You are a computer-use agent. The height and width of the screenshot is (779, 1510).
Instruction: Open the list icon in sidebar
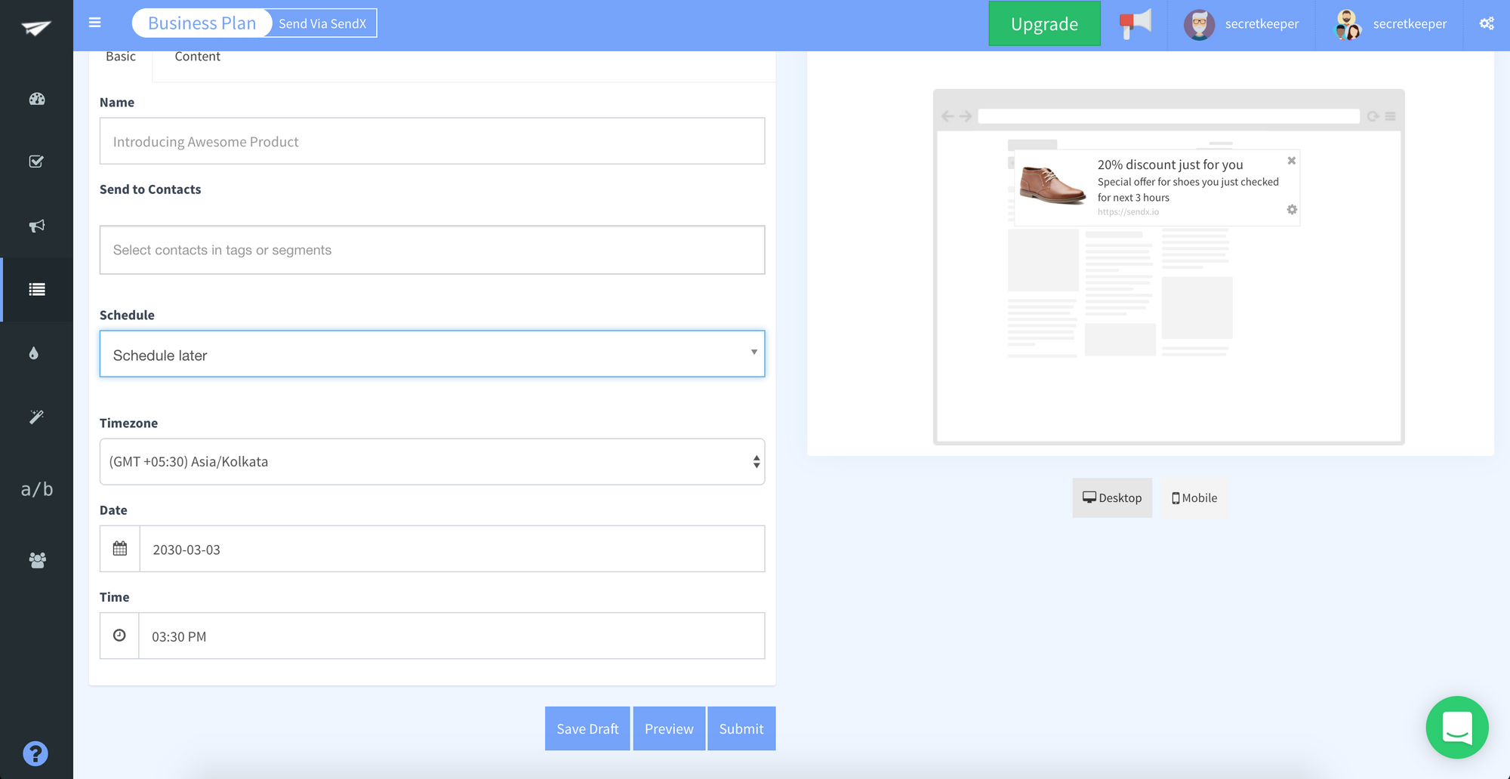(x=36, y=289)
